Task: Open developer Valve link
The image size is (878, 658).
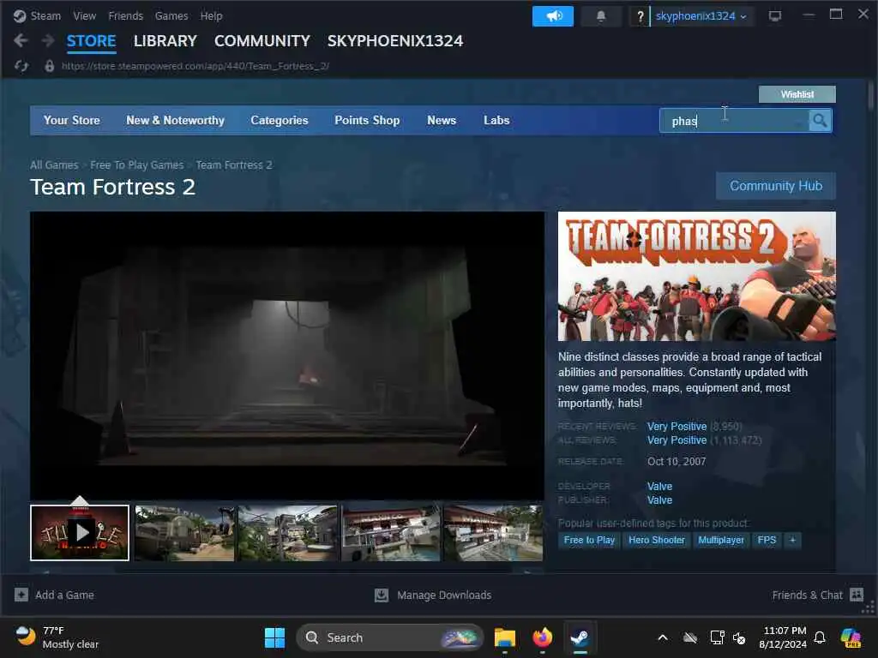Action: click(659, 487)
